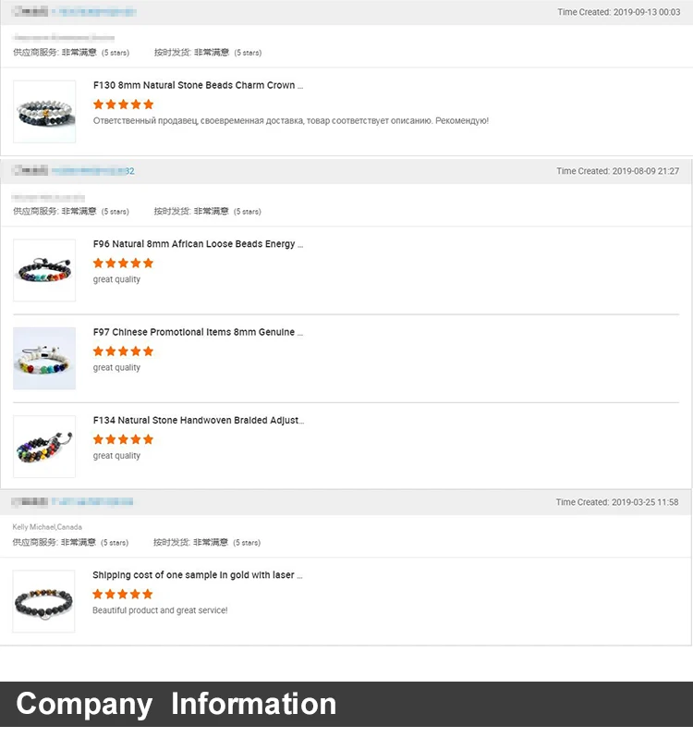Open the tiger eye bracelet sample thumbnail
This screenshot has width=693, height=738.
pos(43,602)
